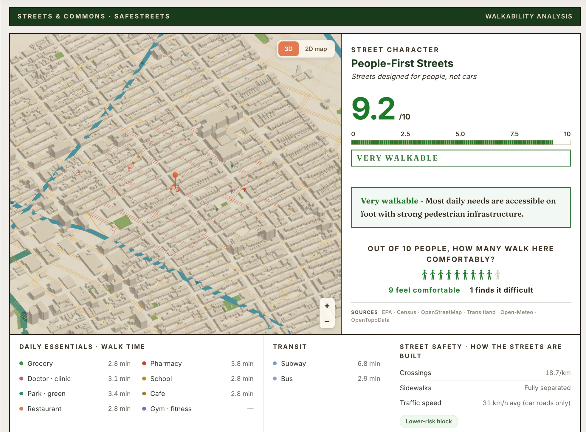586x432 pixels.
Task: Click the walkability score progress bar
Action: click(x=461, y=142)
